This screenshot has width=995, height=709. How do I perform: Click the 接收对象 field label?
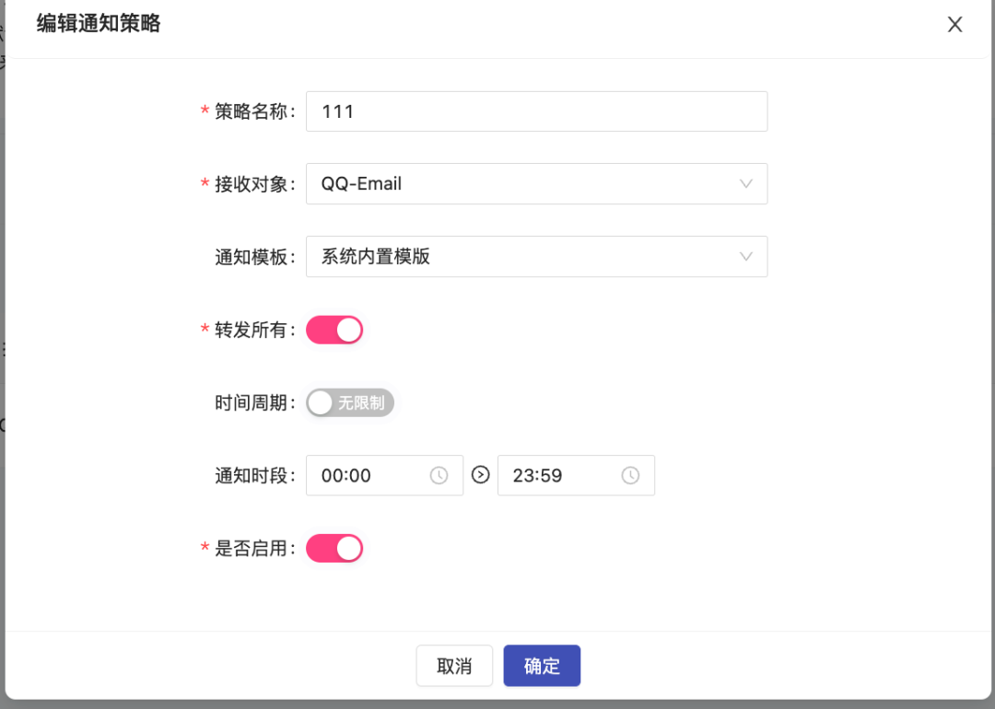pyautogui.click(x=252, y=184)
